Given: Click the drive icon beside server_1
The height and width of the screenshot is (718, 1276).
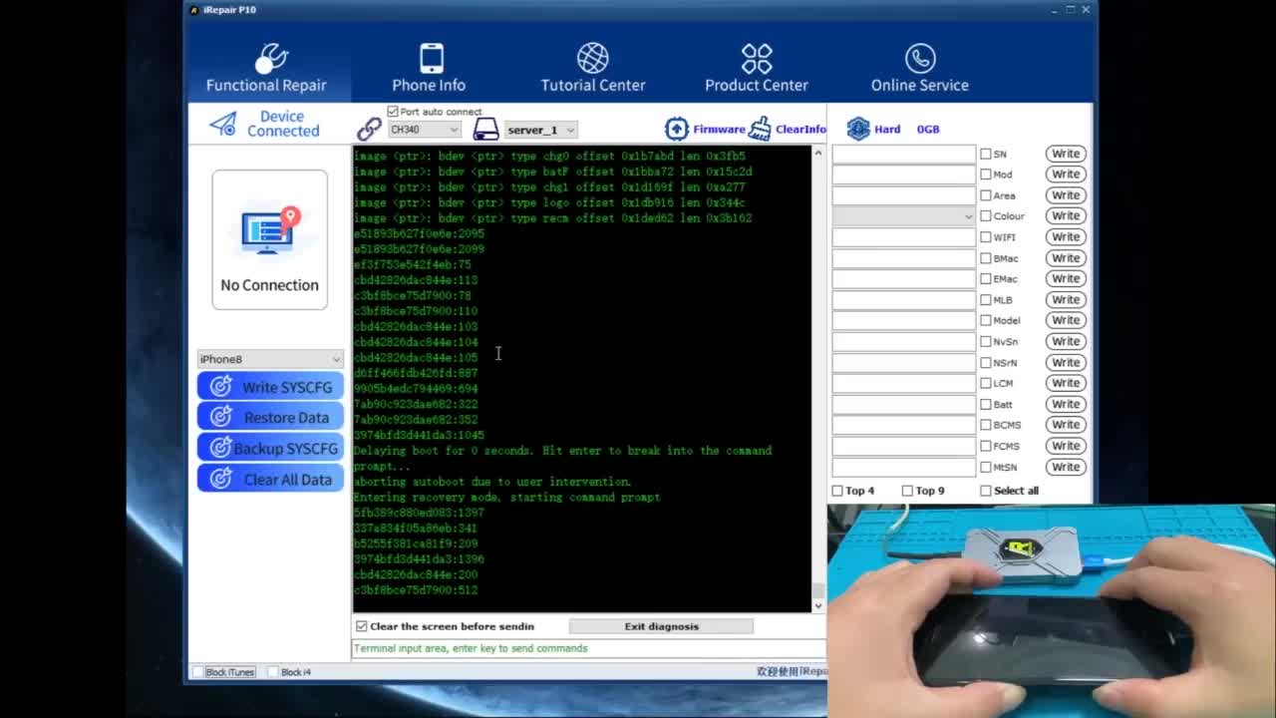Looking at the screenshot, I should click(485, 129).
